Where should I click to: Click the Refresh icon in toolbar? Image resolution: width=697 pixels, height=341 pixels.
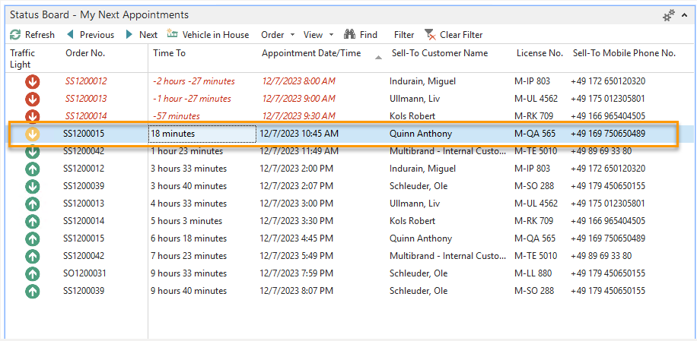coord(15,35)
